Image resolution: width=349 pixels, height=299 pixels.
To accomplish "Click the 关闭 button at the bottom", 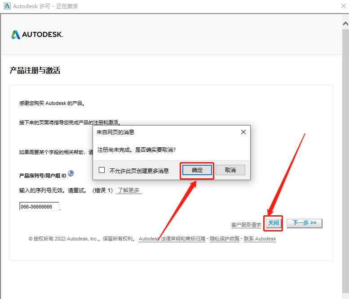I will tap(274, 223).
